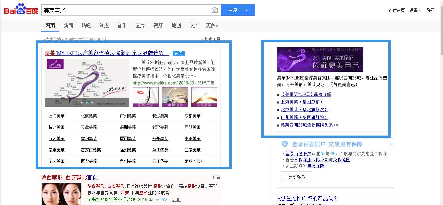Open 苏州美莱 link
This screenshot has height=205, width=443.
[57, 139]
